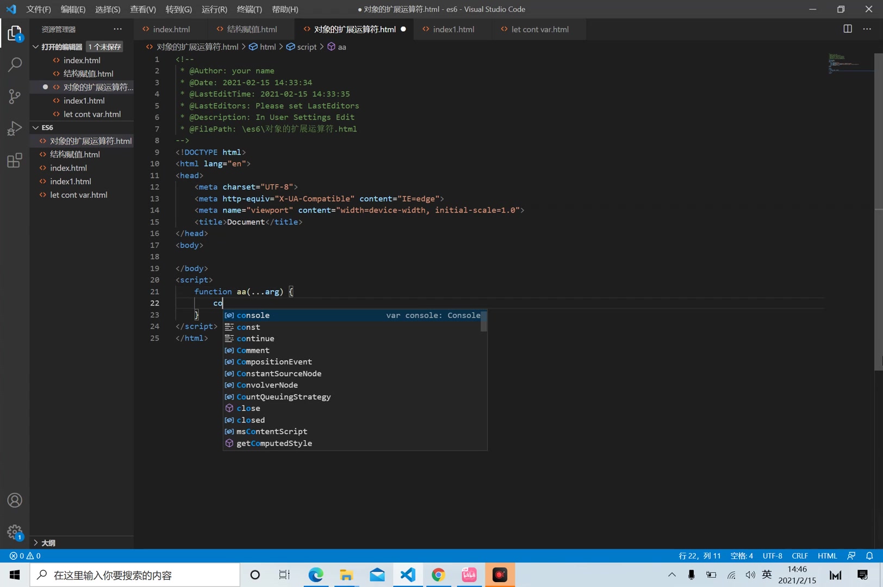The image size is (883, 587).
Task: Select continue keyword suggestion
Action: point(352,339)
